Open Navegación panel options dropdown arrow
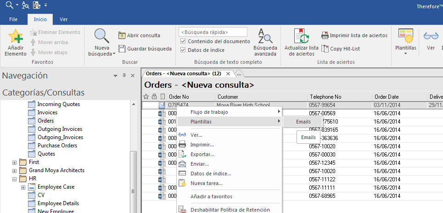Viewport: 443px width, 213px height. (x=115, y=76)
